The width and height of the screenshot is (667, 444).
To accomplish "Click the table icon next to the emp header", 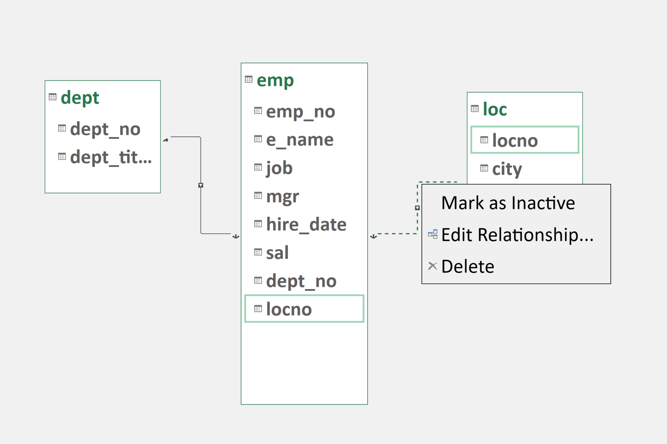I will click(x=249, y=79).
